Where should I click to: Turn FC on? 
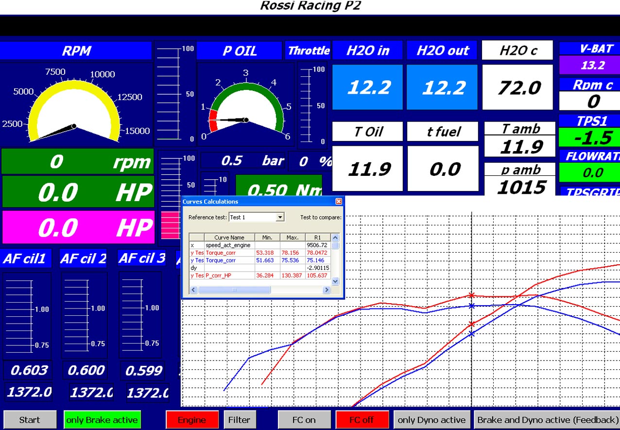click(x=304, y=420)
